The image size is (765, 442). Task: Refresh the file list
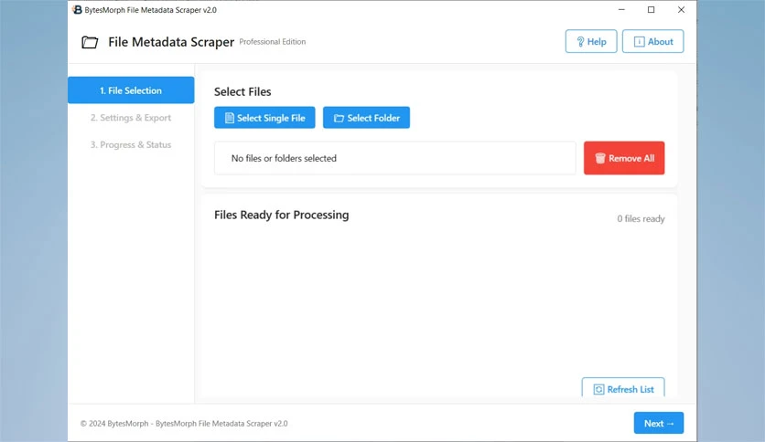click(623, 388)
